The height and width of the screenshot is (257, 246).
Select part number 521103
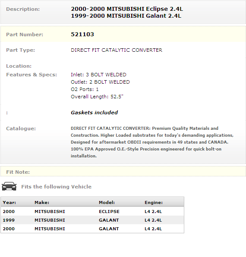click(x=82, y=34)
